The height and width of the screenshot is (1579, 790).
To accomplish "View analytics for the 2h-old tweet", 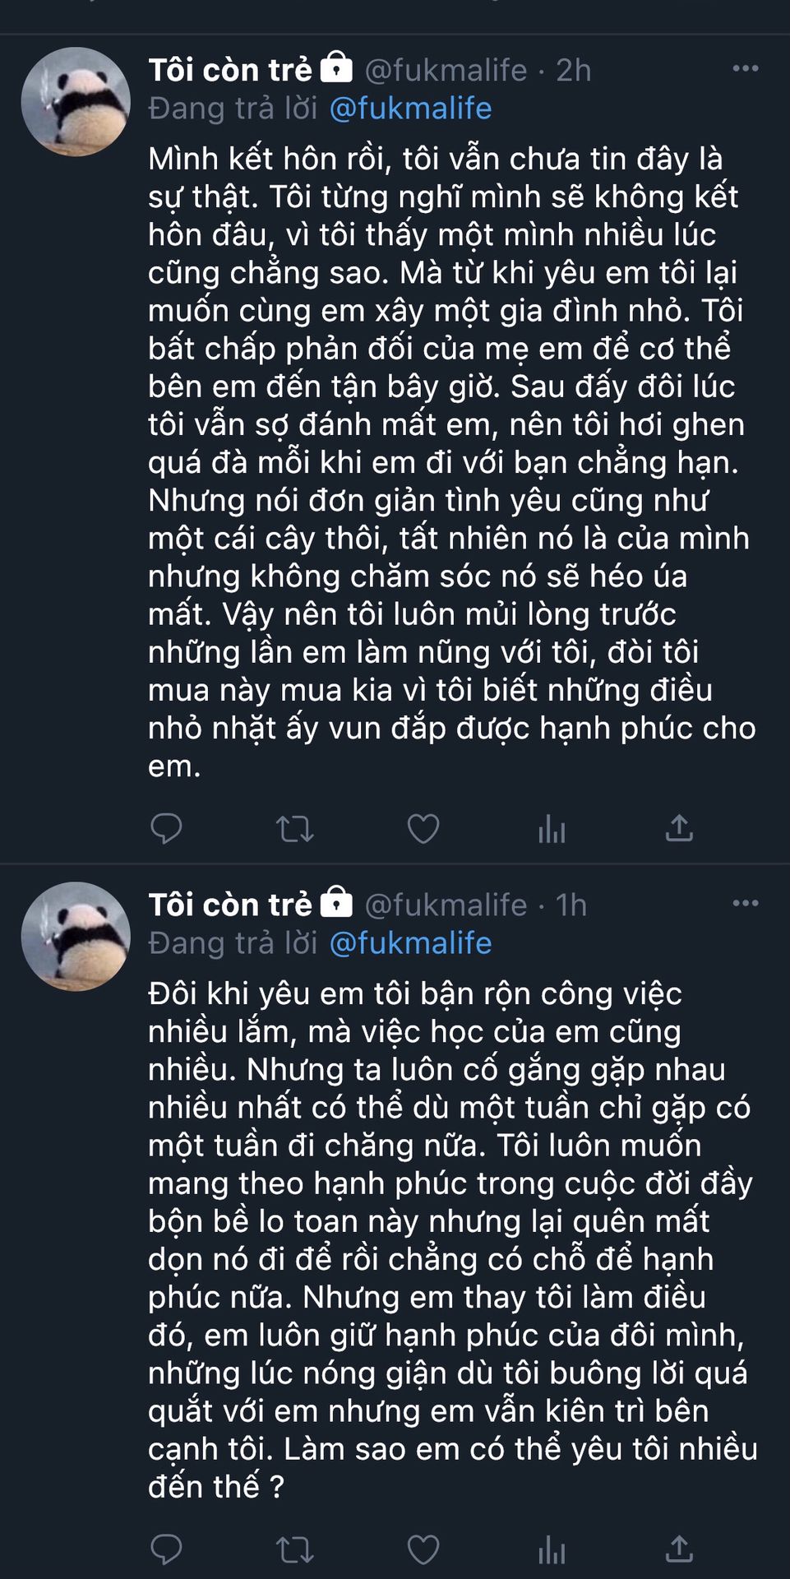I will (x=552, y=829).
